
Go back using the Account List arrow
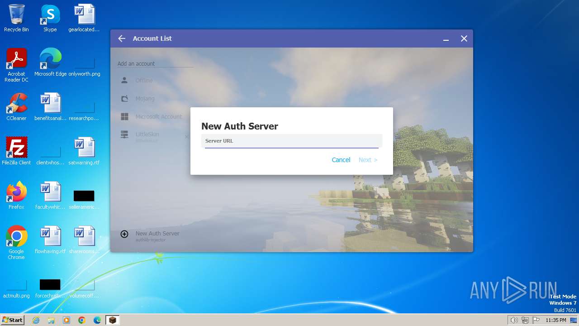tap(122, 38)
